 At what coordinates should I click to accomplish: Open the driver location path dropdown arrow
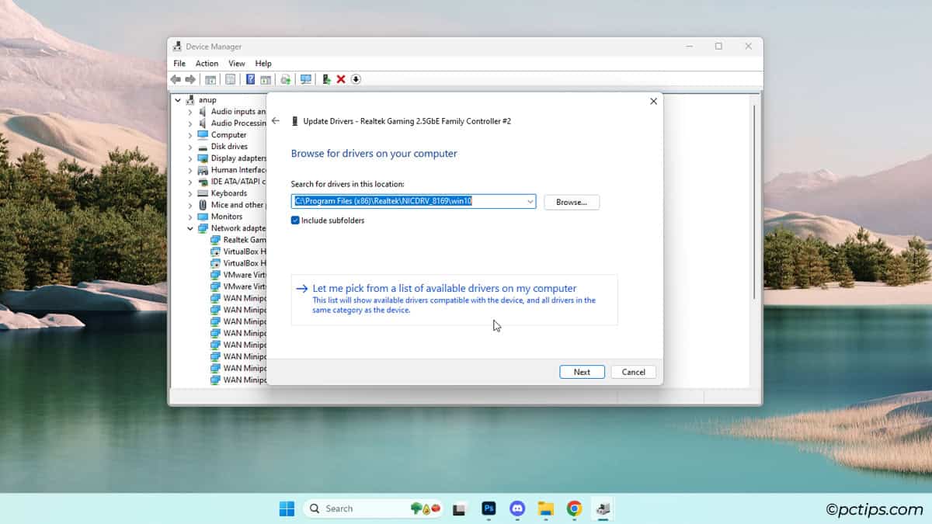point(530,202)
